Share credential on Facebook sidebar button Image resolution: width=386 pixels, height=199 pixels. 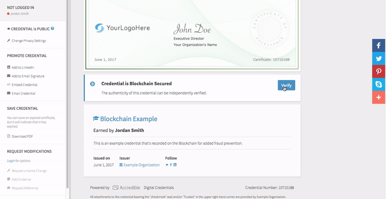point(379,45)
